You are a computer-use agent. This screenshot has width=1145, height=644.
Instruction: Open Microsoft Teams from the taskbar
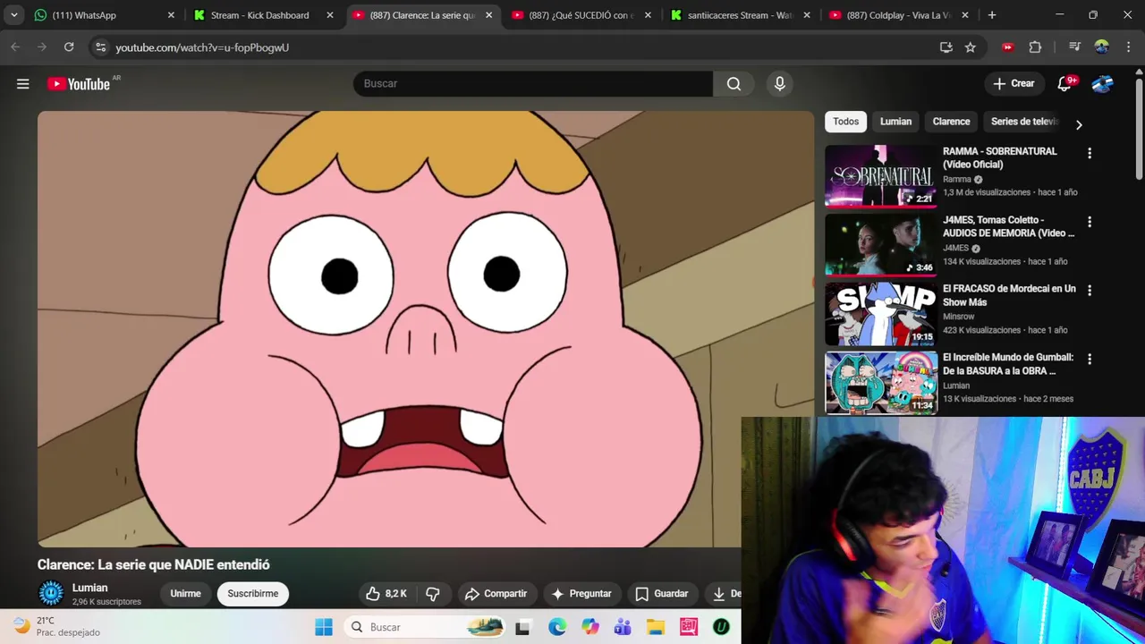click(x=623, y=627)
